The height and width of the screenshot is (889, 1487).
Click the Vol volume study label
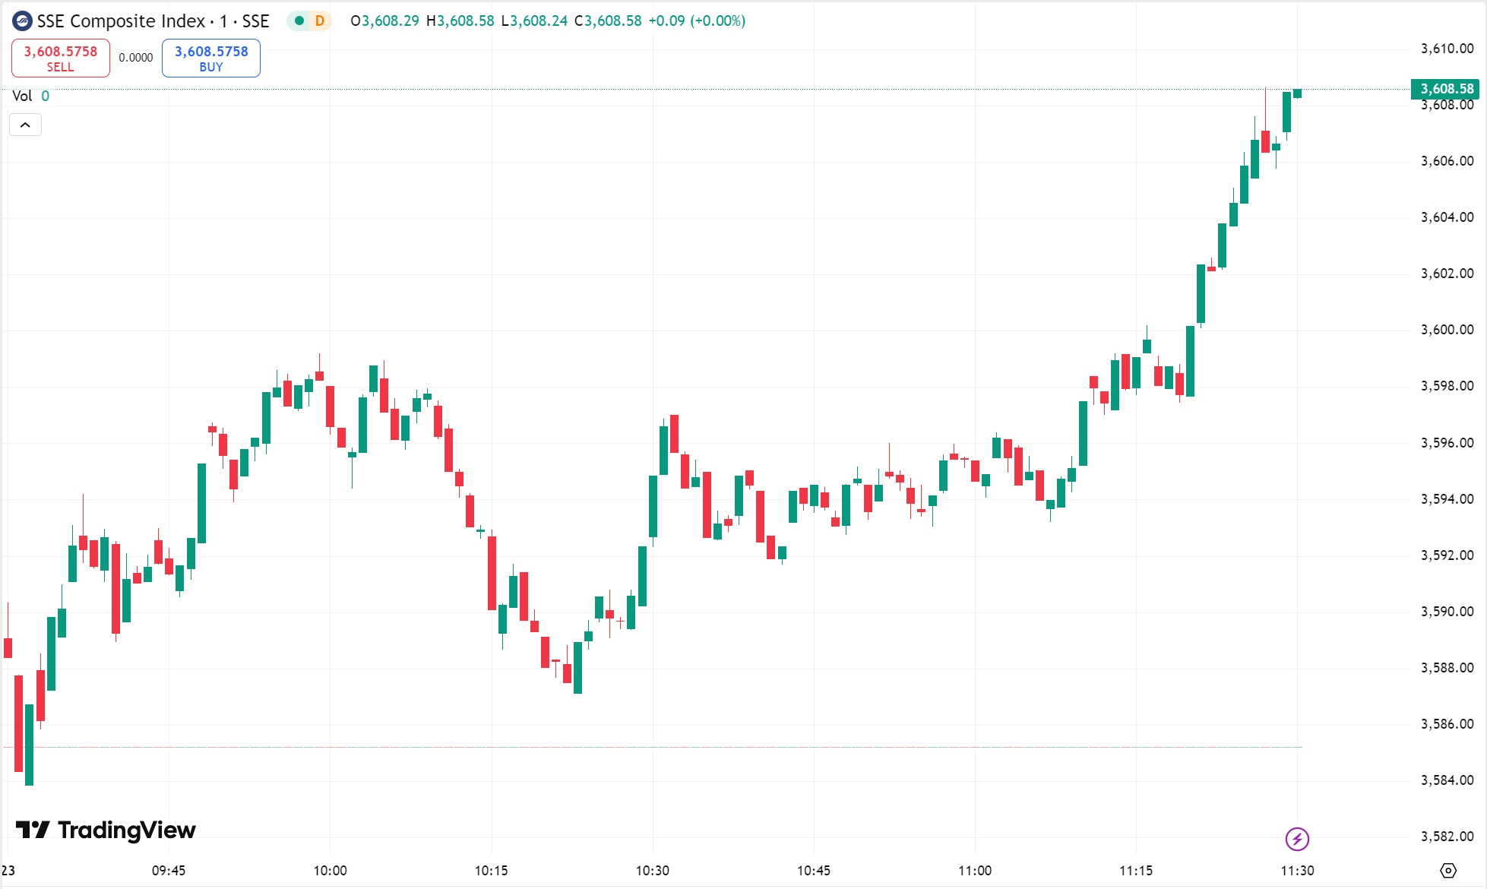coord(24,96)
